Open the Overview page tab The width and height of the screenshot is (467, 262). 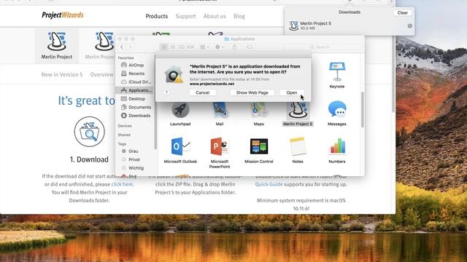click(101, 74)
